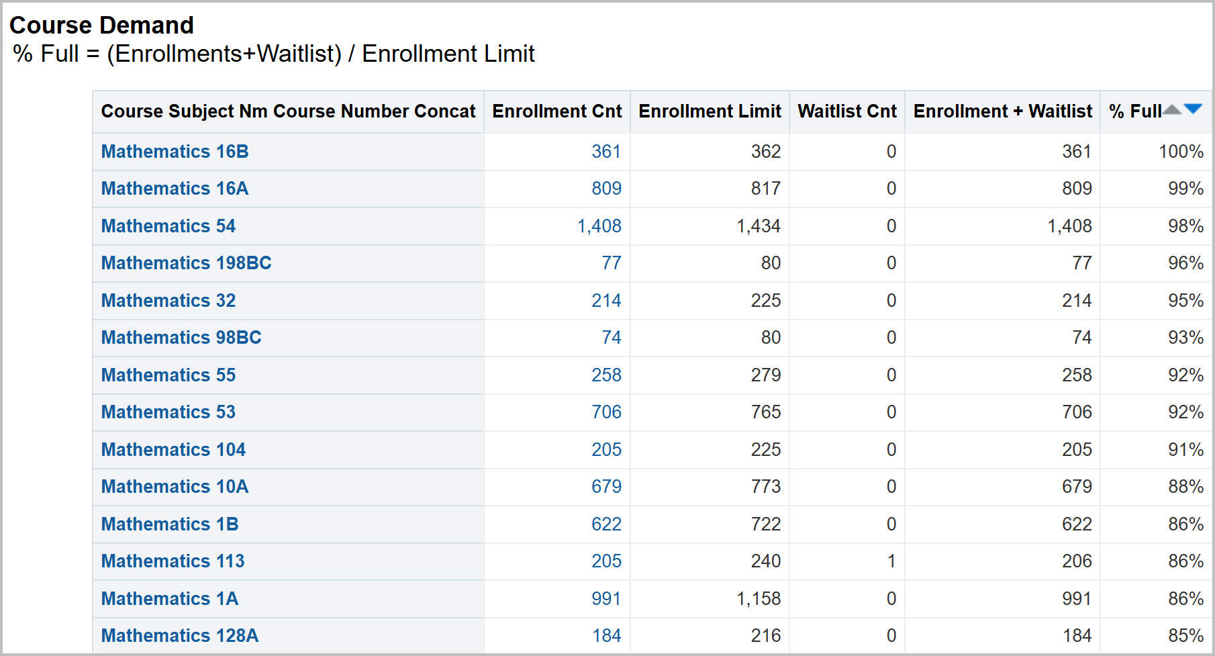Drill into enrollment count 205 for Mathematics 104
Screen dimensions: 1215x656
click(x=606, y=449)
